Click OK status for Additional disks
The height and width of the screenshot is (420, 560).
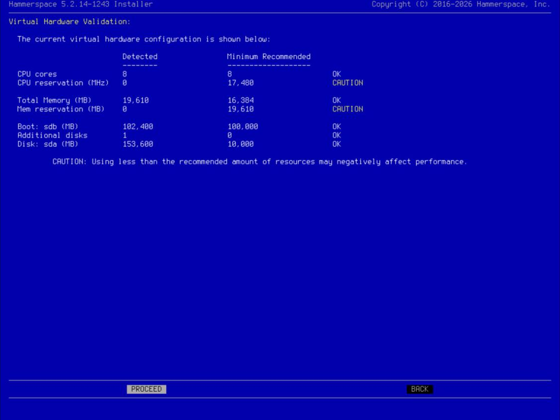click(x=337, y=136)
